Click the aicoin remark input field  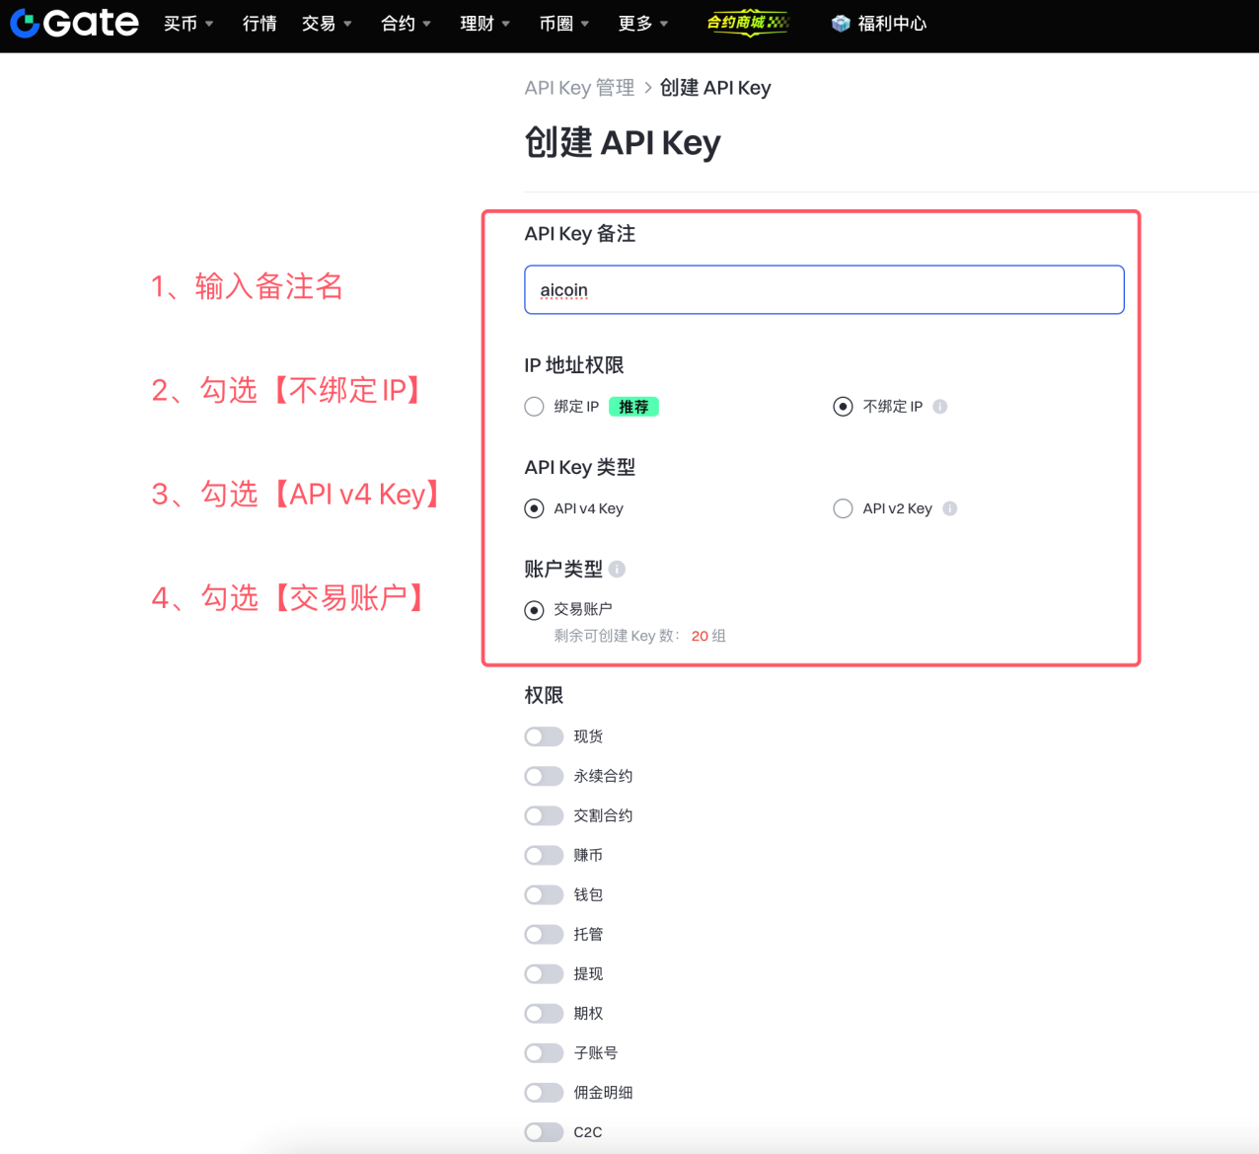click(x=824, y=289)
